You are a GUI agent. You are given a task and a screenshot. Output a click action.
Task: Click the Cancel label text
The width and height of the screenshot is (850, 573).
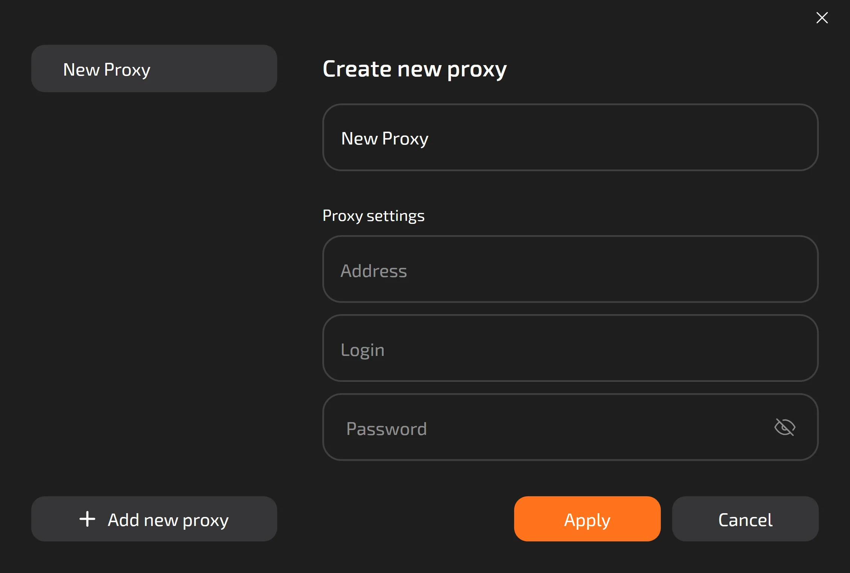(745, 520)
